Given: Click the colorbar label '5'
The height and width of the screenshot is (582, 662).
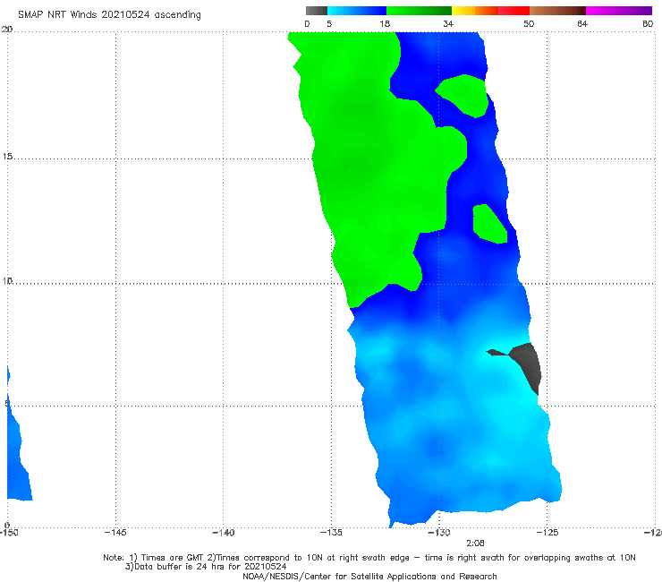Looking at the screenshot, I should (x=329, y=23).
